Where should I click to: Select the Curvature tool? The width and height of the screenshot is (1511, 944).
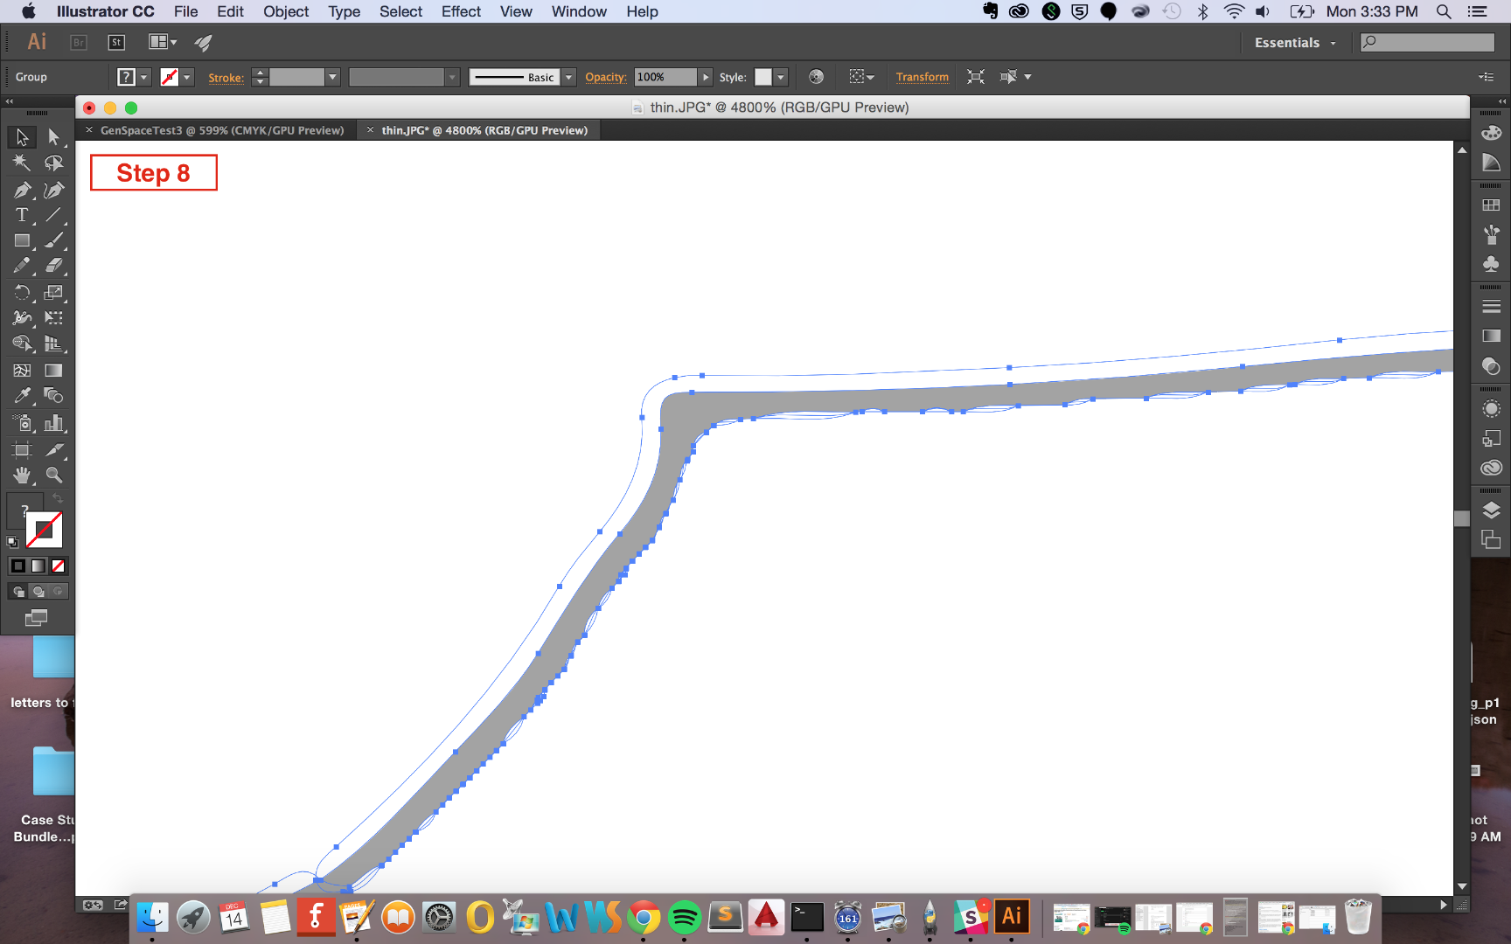coord(53,190)
